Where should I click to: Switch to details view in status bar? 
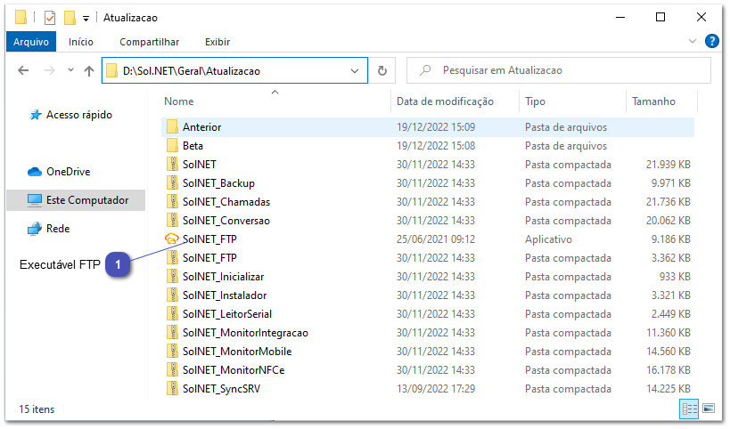pyautogui.click(x=689, y=409)
